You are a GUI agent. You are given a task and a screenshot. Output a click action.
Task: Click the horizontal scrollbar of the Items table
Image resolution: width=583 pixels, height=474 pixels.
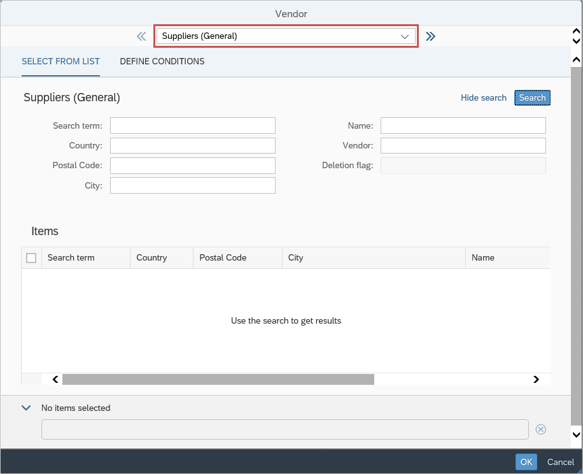pyautogui.click(x=218, y=379)
